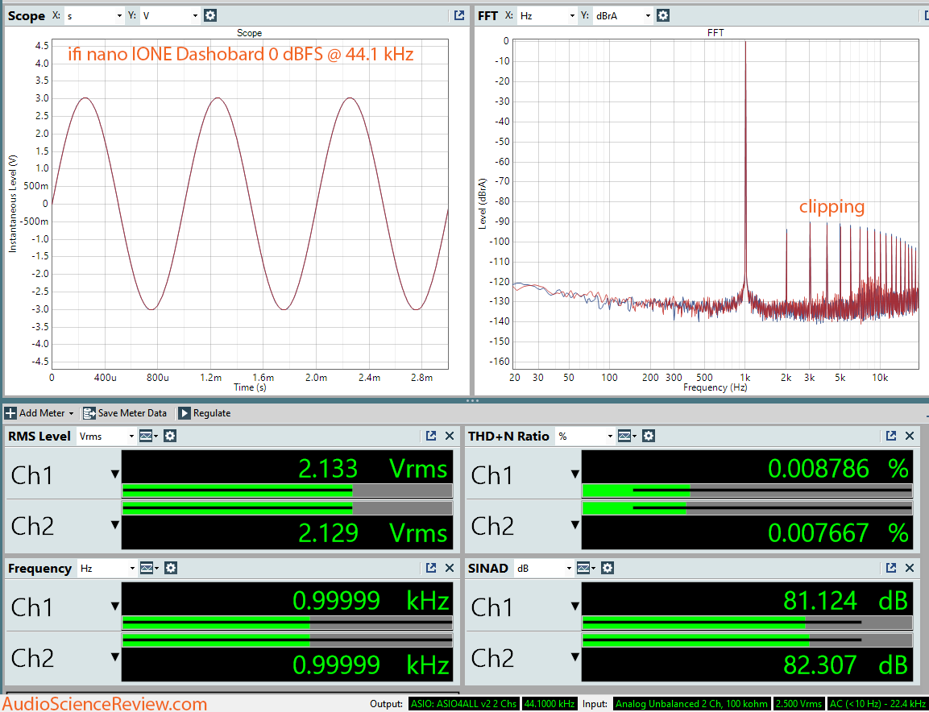Expand RMS Level Ch2 channel arrow
The width and height of the screenshot is (929, 712).
point(115,525)
